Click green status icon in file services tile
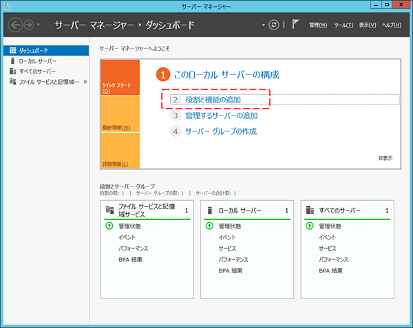This screenshot has height=328, width=413. click(109, 226)
